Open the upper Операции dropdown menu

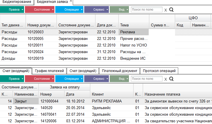[x=69, y=10]
